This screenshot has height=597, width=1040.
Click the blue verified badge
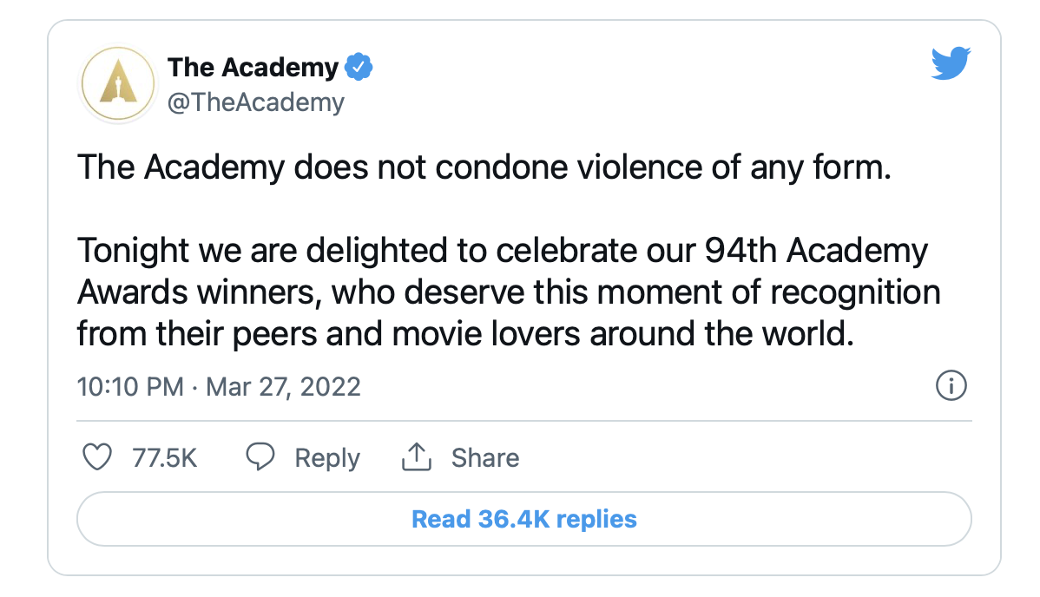pyautogui.click(x=359, y=67)
